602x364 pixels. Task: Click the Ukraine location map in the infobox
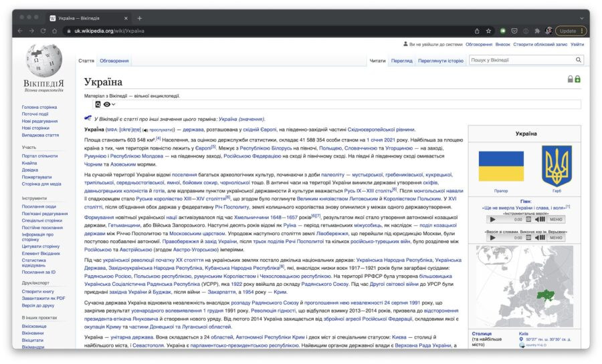525,287
